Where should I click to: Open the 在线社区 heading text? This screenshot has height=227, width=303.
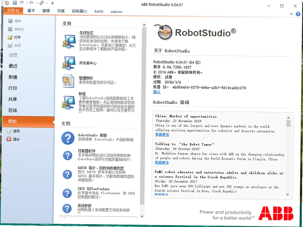86,33
